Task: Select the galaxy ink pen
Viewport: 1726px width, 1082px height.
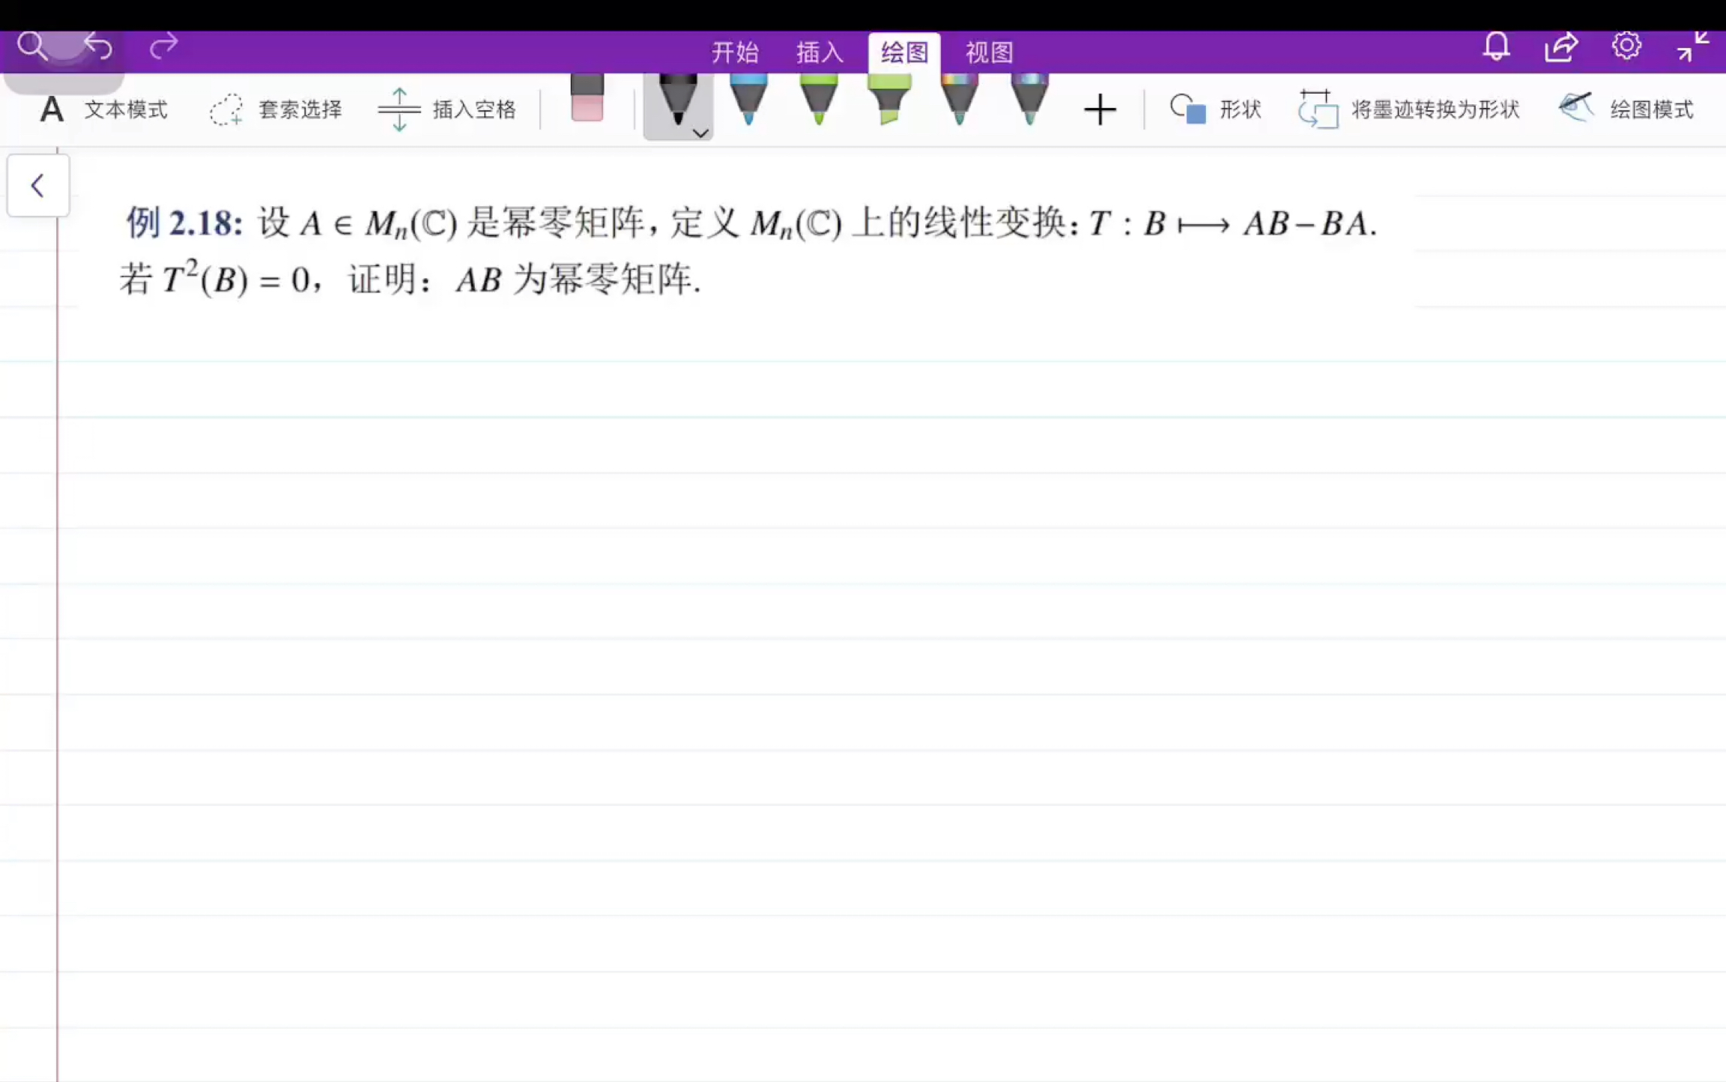Action: click(x=1029, y=99)
